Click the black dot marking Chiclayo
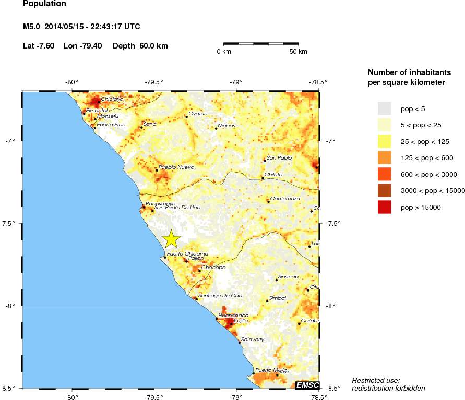The width and height of the screenshot is (465, 400). point(99,102)
